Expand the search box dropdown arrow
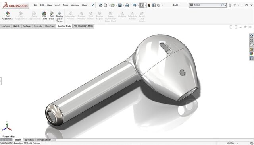 225,5
